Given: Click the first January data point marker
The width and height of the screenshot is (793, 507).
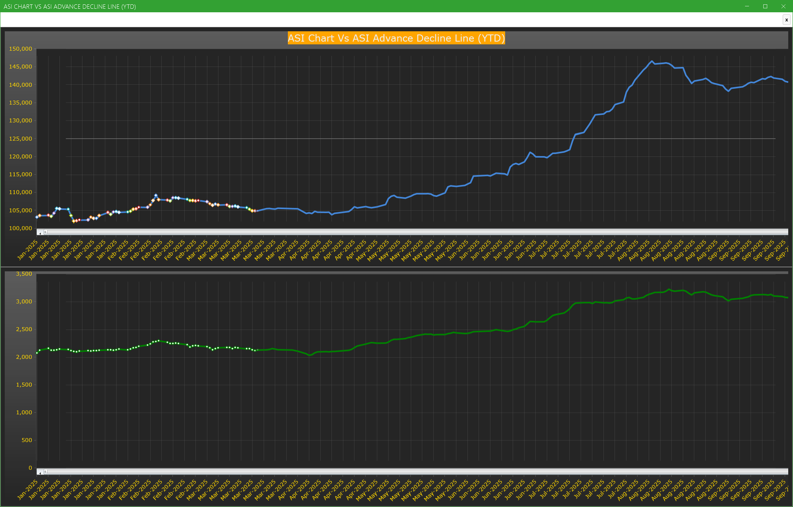Looking at the screenshot, I should coord(37,217).
